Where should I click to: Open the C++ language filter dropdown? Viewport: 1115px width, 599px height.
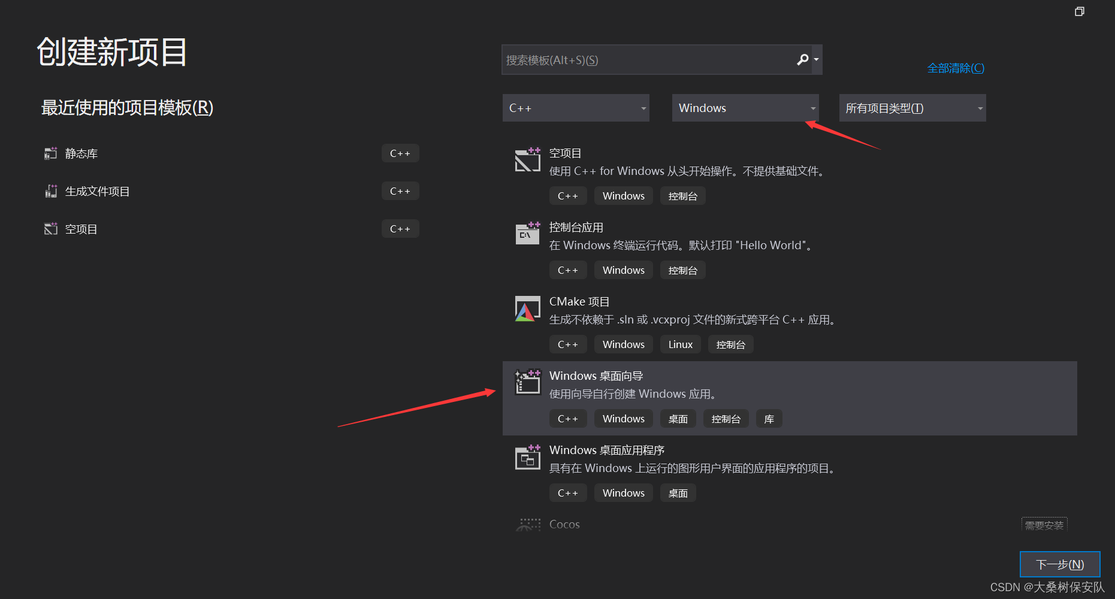pyautogui.click(x=576, y=108)
